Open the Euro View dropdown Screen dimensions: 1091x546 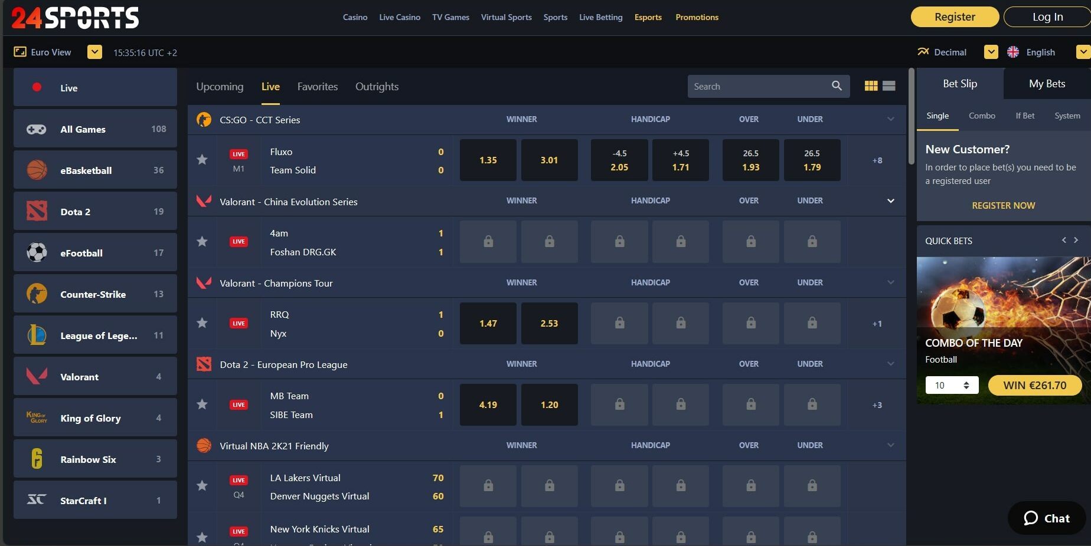point(94,52)
